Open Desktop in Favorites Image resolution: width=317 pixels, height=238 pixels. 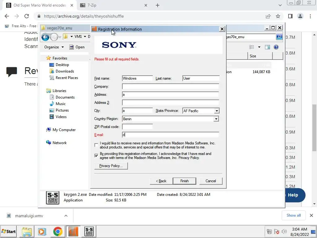tap(62, 65)
